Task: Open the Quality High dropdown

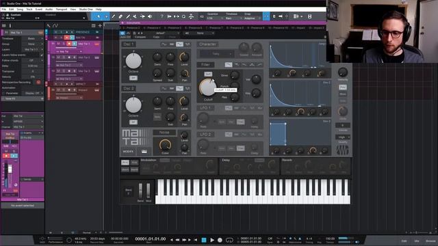Action: [x=343, y=137]
